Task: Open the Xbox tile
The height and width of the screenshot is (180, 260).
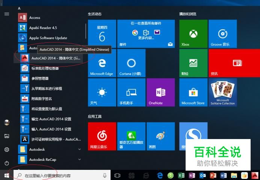Action: point(193,34)
